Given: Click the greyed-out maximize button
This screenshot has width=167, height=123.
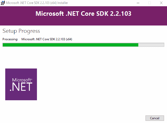Looking at the screenshot, I should click(x=150, y=3).
